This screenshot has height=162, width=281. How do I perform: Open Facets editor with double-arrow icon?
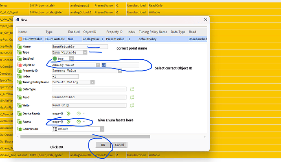[68, 122]
